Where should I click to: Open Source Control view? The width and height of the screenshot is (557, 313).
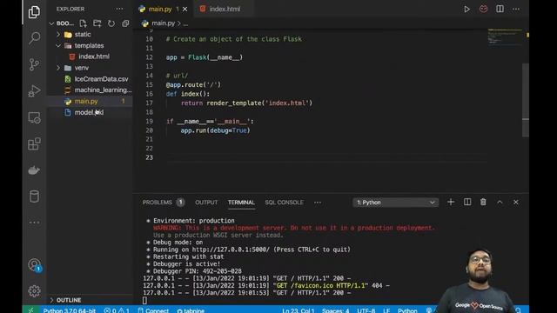34,64
